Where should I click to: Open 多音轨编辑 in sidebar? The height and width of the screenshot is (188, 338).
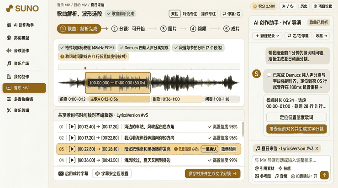tap(20, 99)
